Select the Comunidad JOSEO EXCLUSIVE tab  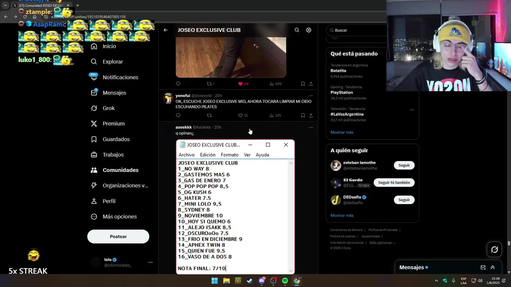pyautogui.click(x=41, y=6)
